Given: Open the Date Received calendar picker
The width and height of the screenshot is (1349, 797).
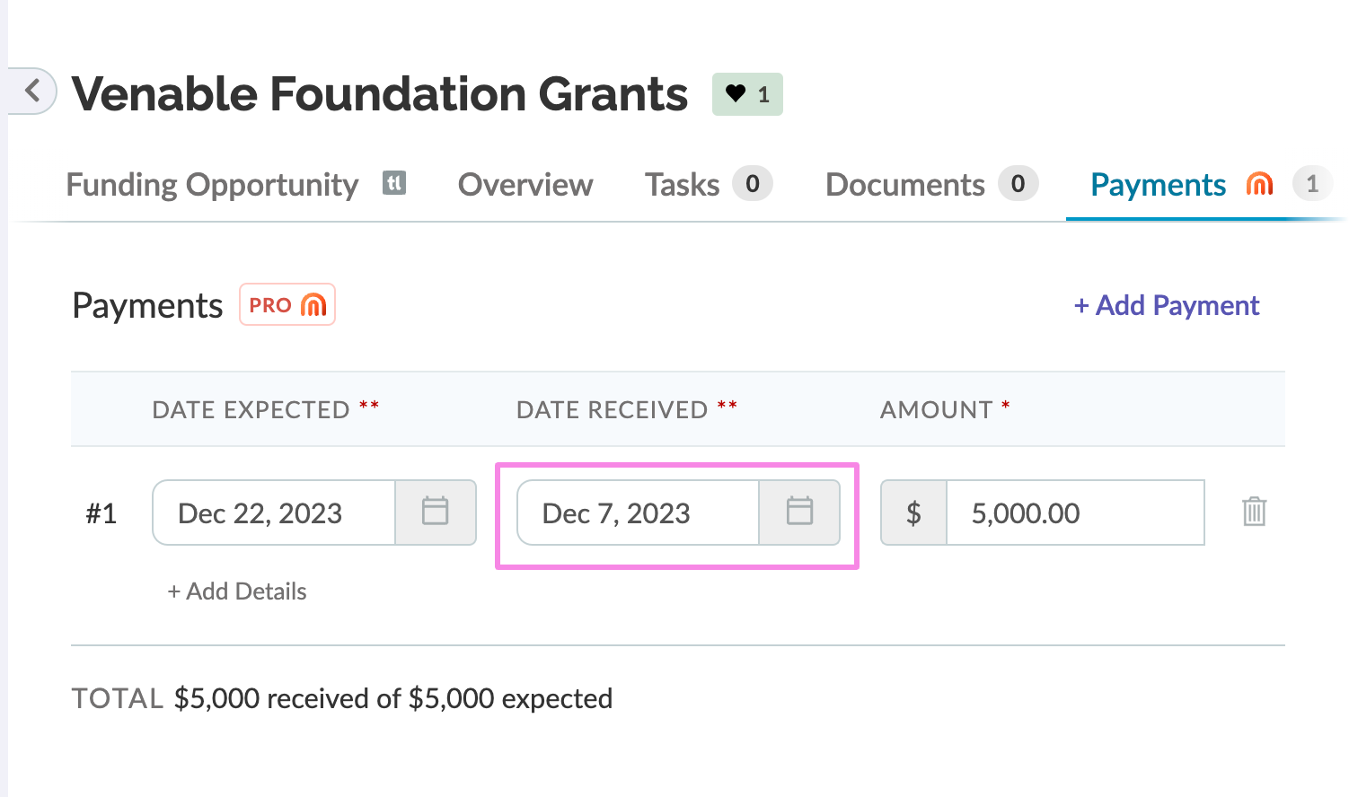Looking at the screenshot, I should [x=799, y=512].
